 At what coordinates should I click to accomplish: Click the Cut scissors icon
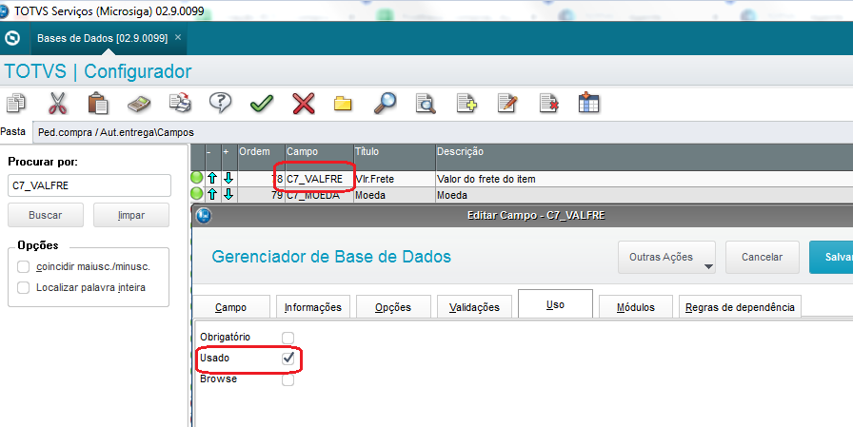[x=57, y=103]
